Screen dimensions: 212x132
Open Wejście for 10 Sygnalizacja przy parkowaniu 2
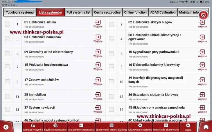point(202,54)
